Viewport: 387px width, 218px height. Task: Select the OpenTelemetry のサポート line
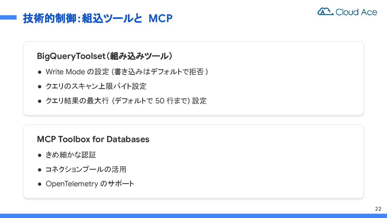[90, 184]
